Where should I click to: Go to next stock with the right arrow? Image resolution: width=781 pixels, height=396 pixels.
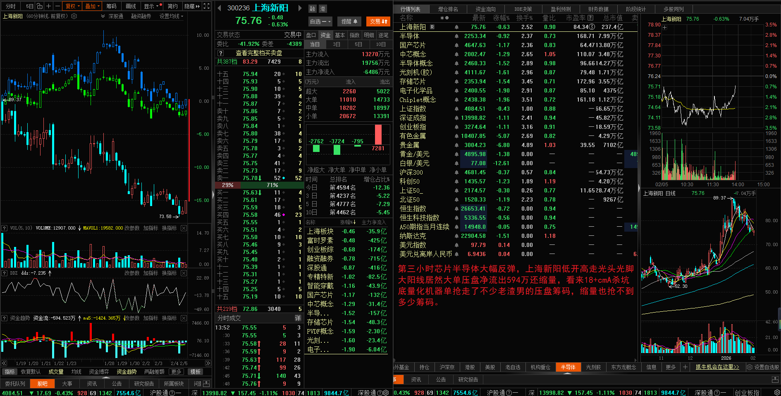(299, 8)
